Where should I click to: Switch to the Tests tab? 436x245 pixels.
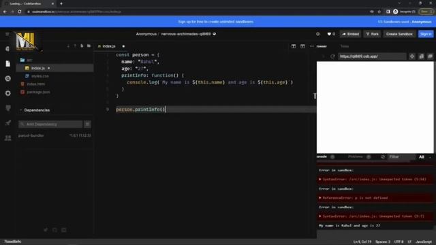[345, 46]
